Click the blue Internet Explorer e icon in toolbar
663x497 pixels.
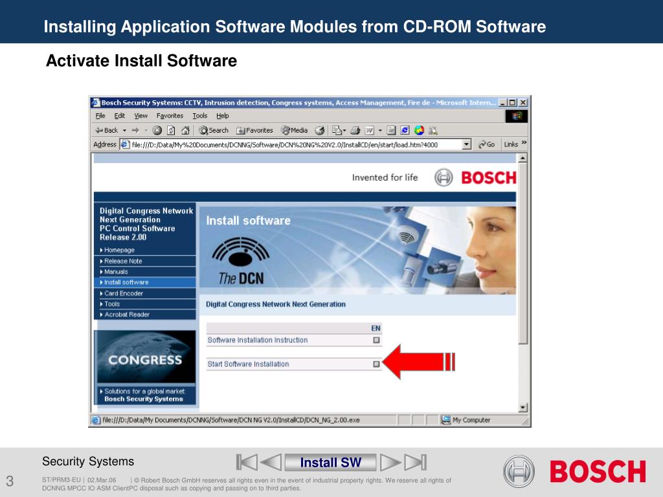point(405,131)
